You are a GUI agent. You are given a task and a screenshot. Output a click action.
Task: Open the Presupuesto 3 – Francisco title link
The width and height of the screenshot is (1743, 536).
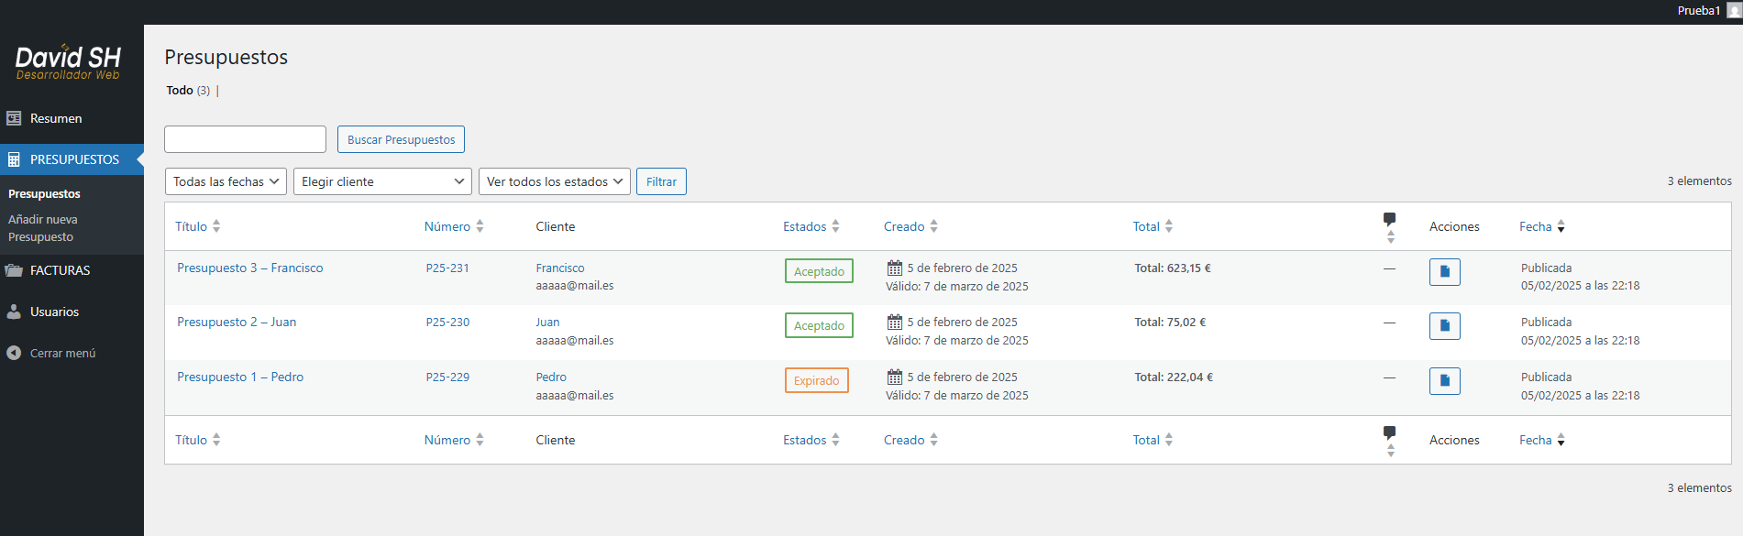click(x=249, y=268)
